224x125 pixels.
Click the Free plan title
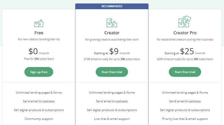point(39,33)
